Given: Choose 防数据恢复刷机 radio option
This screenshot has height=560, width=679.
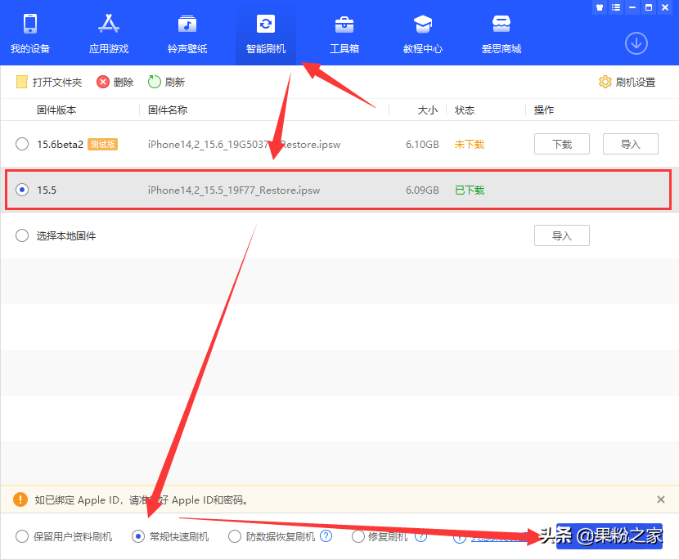Looking at the screenshot, I should (x=235, y=536).
